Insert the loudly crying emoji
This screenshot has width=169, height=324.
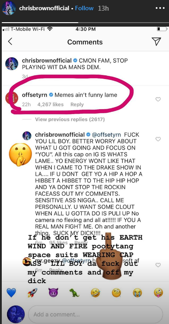(x=137, y=292)
